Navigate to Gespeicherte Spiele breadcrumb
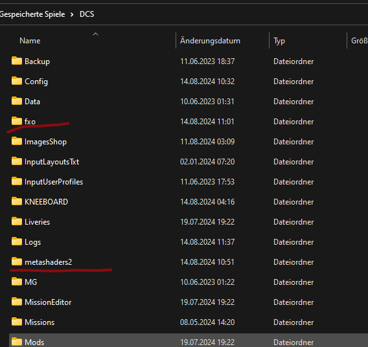 (32, 14)
